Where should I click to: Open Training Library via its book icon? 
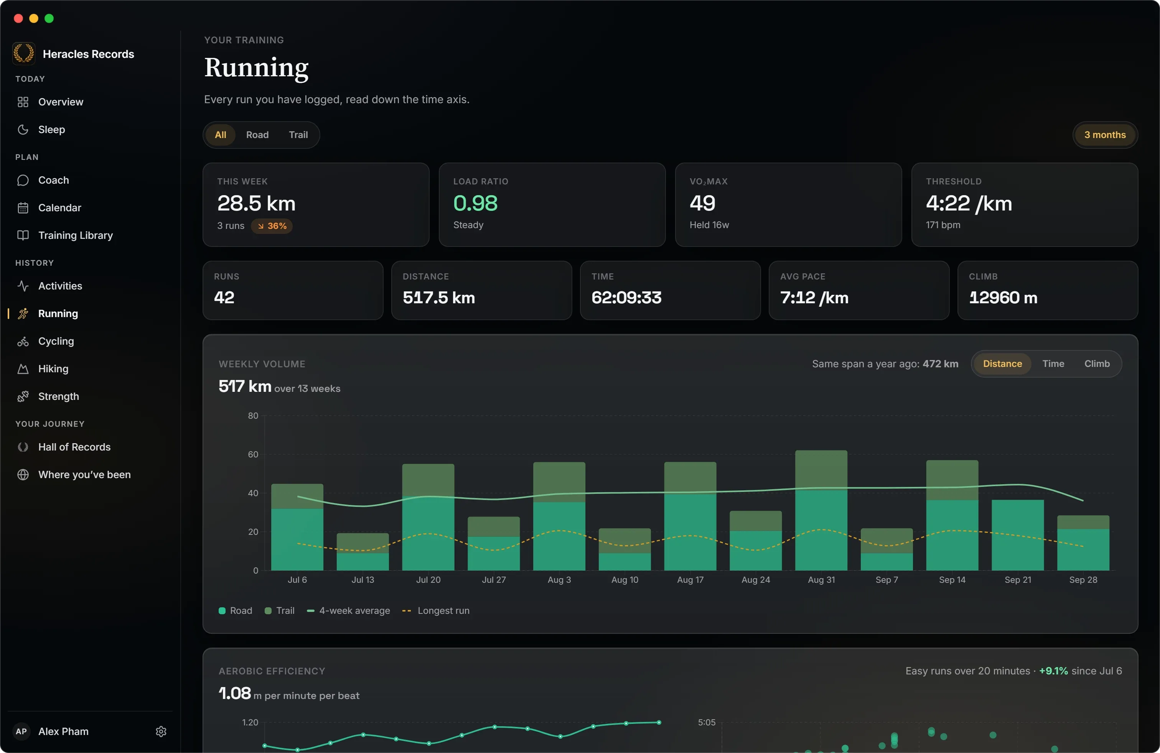click(x=23, y=235)
